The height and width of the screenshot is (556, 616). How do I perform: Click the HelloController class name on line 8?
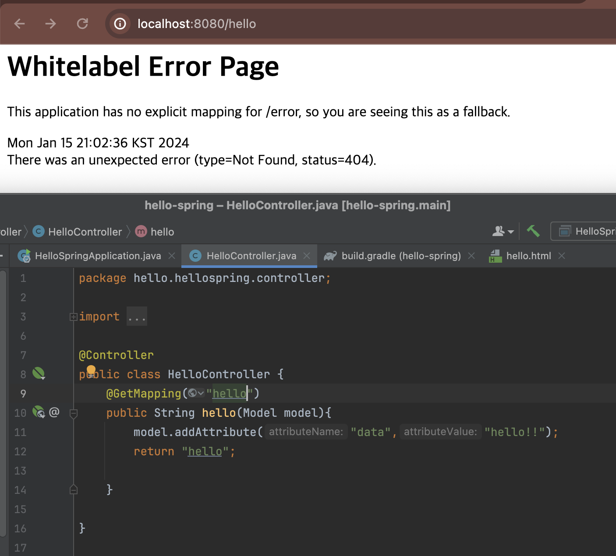(x=219, y=374)
